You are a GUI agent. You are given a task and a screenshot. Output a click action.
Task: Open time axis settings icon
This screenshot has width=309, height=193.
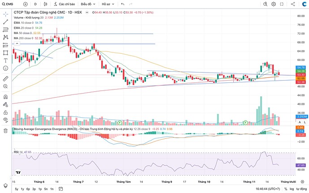[302, 181]
